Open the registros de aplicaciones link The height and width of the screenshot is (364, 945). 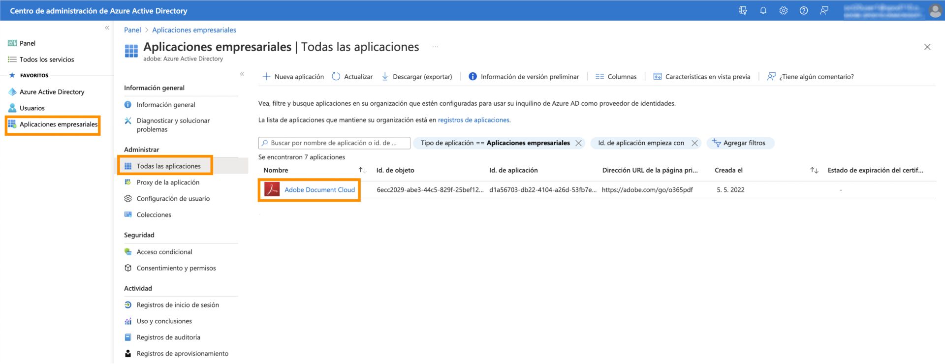[473, 120]
